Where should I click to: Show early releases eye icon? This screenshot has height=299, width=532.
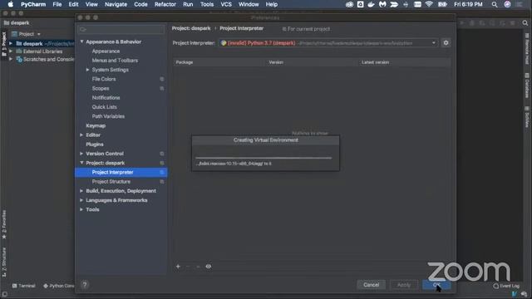[209, 267]
